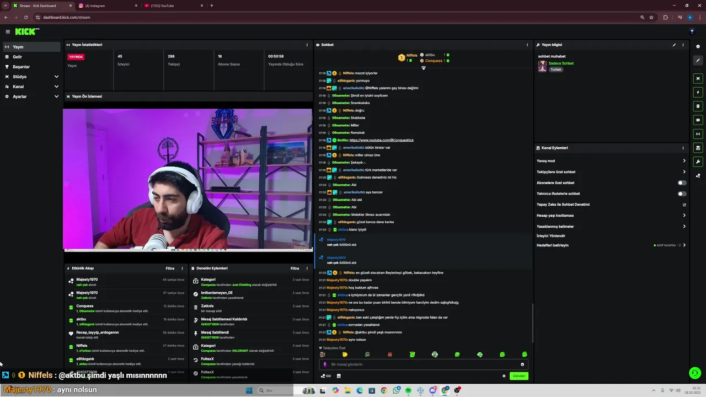706x397 pixels.
Task: Toggle the broadcast stats widget icon in the right rail
Action: (x=698, y=133)
